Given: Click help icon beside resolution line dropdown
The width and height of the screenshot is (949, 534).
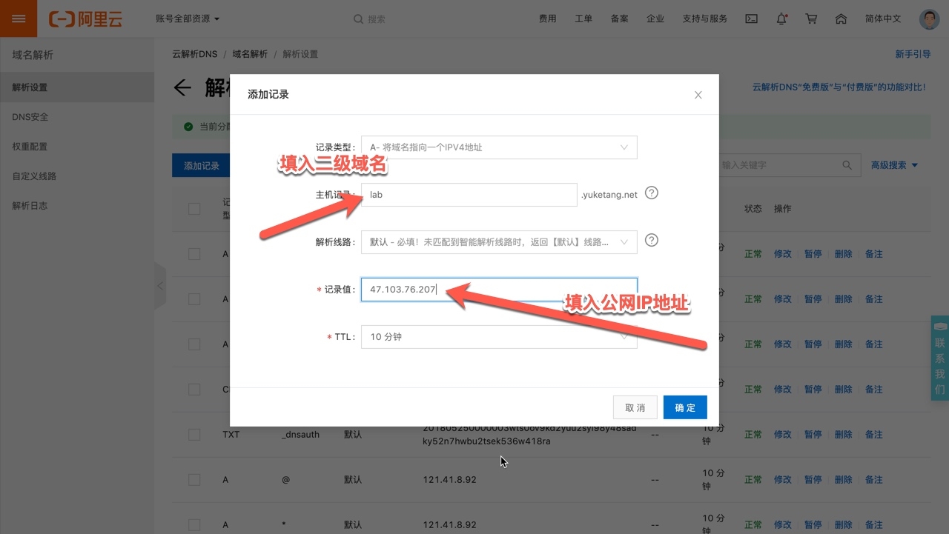Looking at the screenshot, I should click(x=651, y=241).
